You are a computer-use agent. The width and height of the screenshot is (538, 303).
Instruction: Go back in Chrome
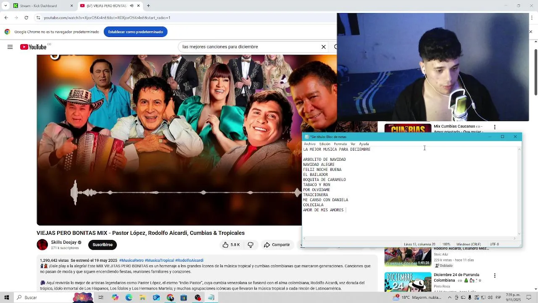pos(6,18)
